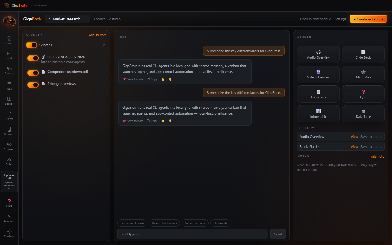This screenshot has height=245, width=392.
Task: Generate a Data Table in Studio
Action: coord(363,114)
